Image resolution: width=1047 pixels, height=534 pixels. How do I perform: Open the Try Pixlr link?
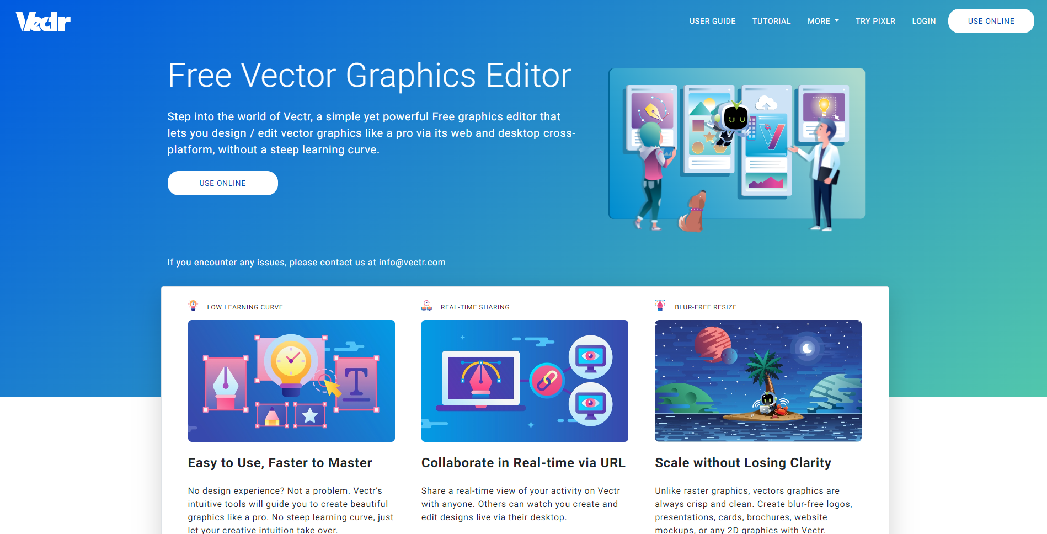(875, 21)
